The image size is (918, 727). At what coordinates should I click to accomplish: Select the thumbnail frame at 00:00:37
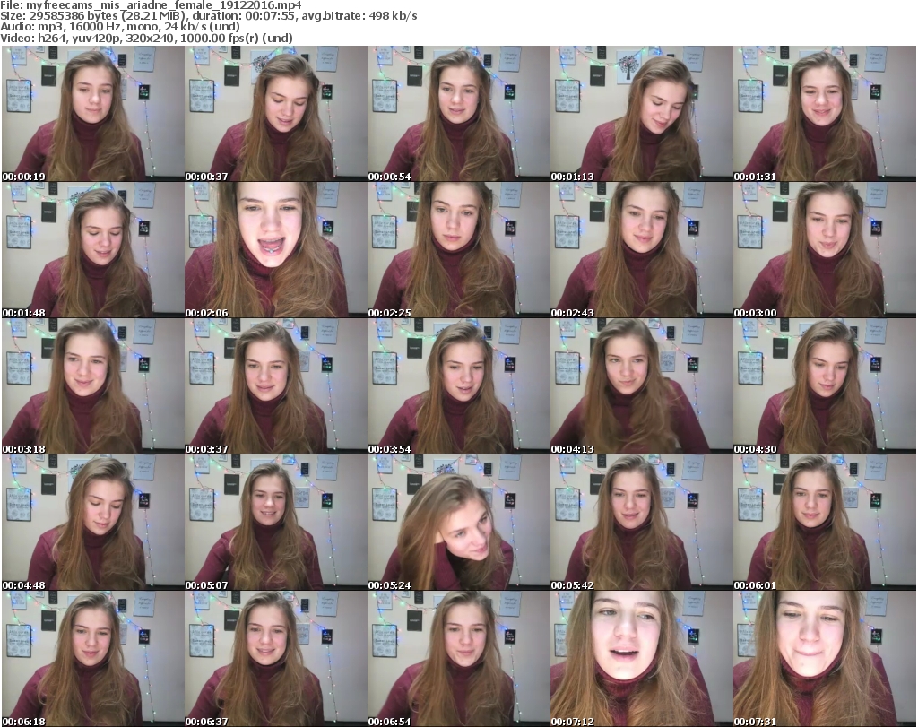point(276,114)
